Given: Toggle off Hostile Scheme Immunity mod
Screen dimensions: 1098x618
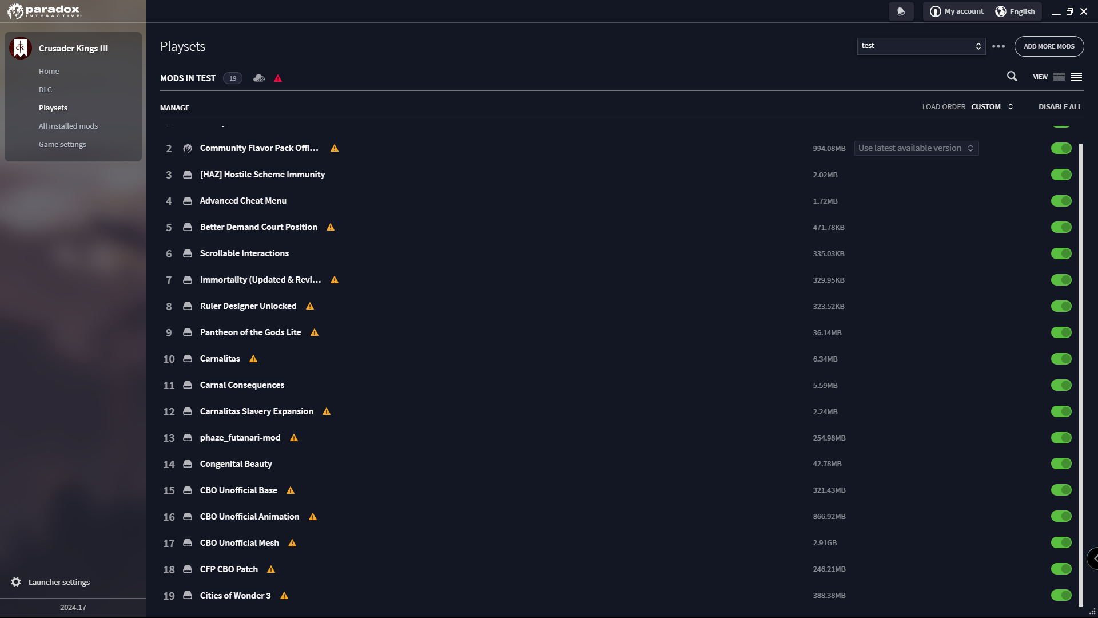Looking at the screenshot, I should tap(1061, 175).
